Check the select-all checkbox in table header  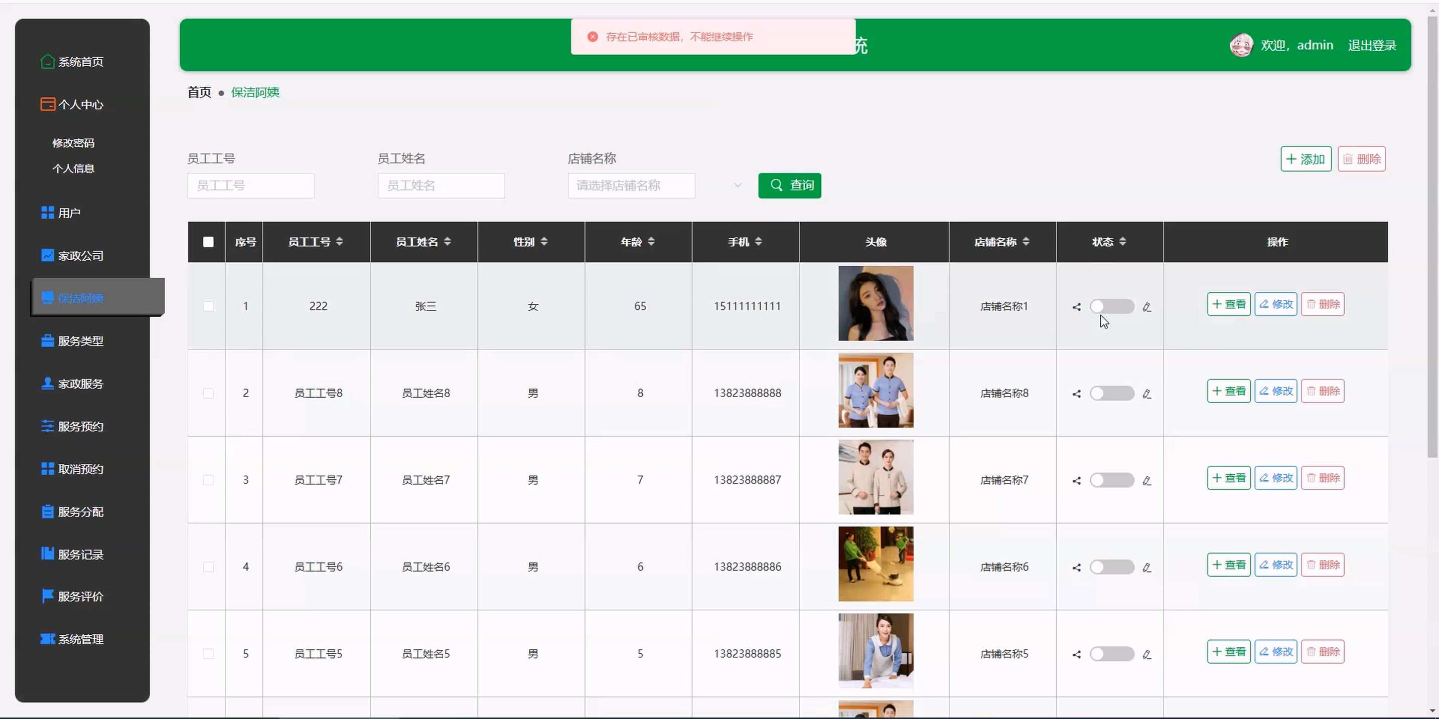click(x=208, y=242)
